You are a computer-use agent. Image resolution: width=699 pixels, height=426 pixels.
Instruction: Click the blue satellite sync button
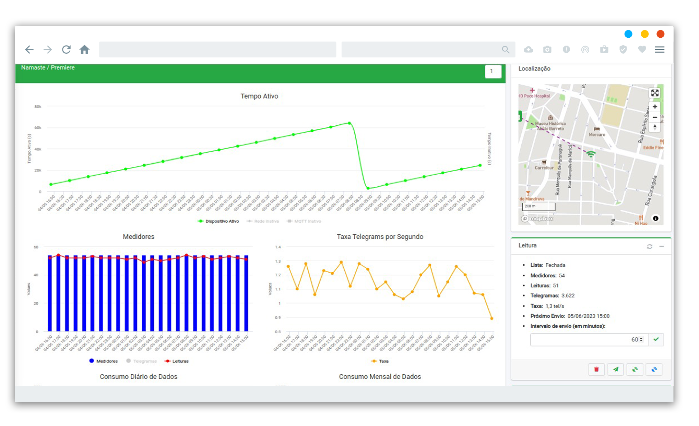tap(654, 369)
